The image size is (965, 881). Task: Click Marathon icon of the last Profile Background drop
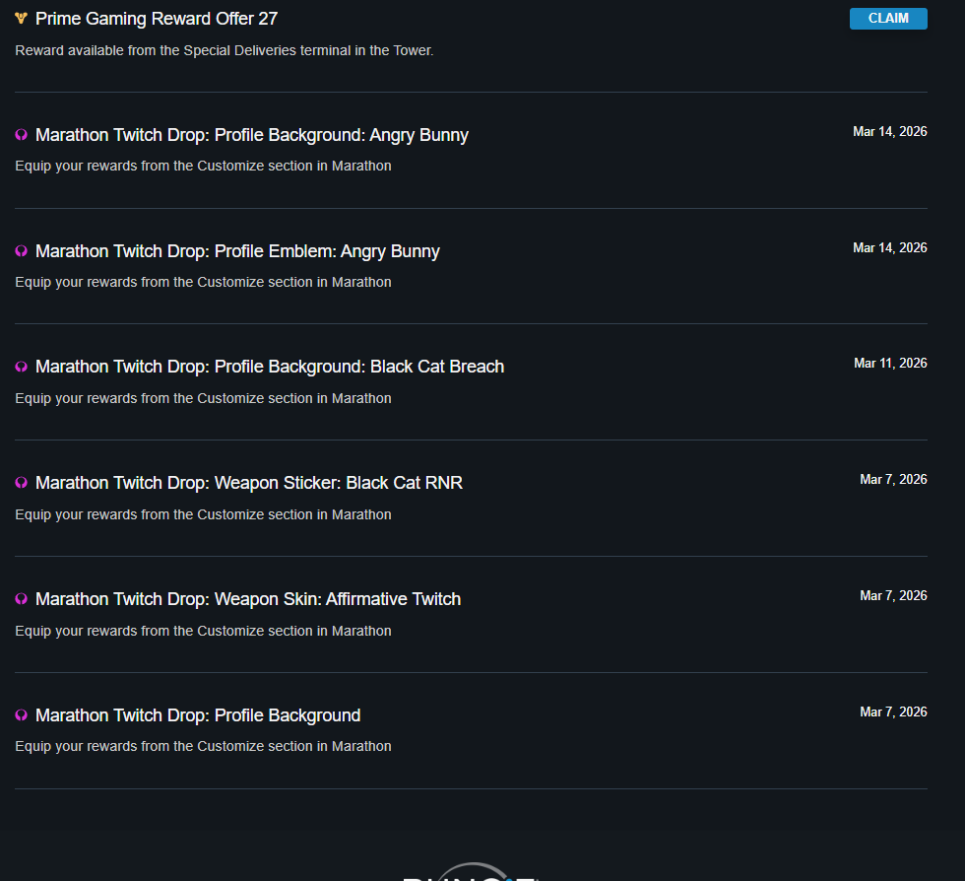22,715
